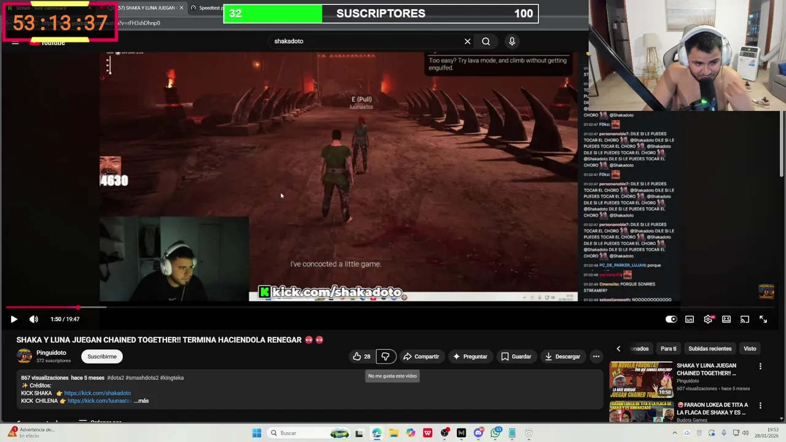Click the #kingteka hashtag
This screenshot has width=786, height=442.
(x=172, y=378)
